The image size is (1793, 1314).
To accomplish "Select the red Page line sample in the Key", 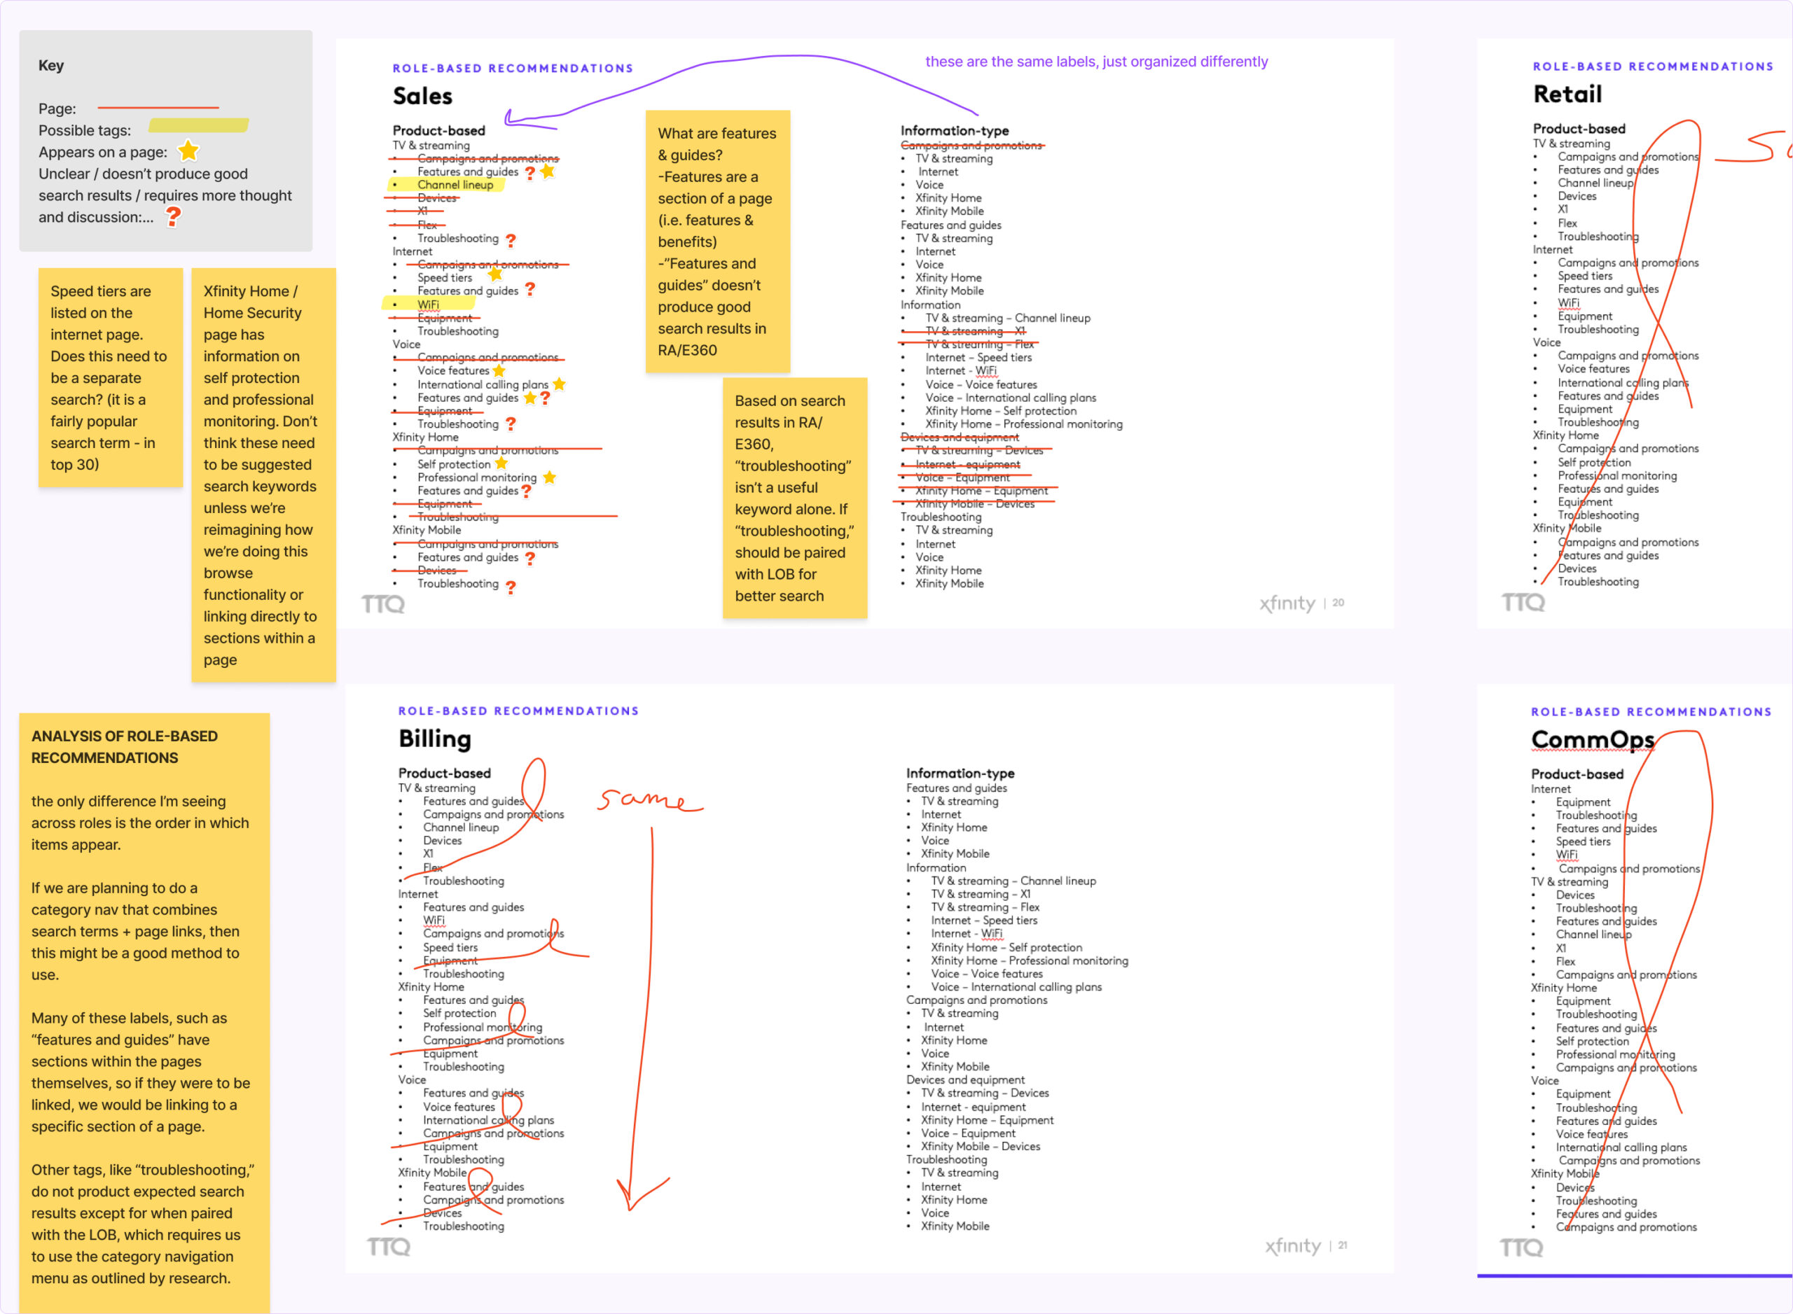I will point(158,107).
